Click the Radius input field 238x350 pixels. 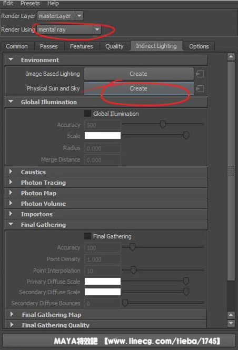[x=103, y=148]
